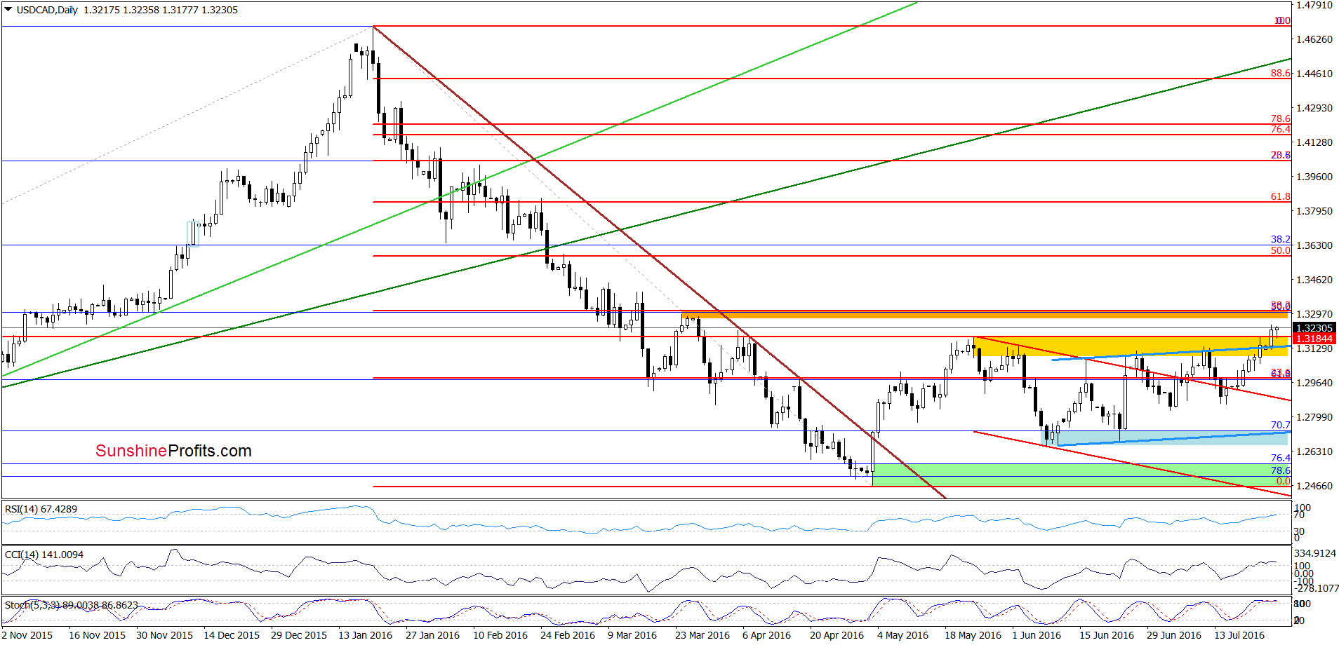The width and height of the screenshot is (1339, 645).
Task: Select the green support zone rectangle
Action: click(x=1081, y=475)
